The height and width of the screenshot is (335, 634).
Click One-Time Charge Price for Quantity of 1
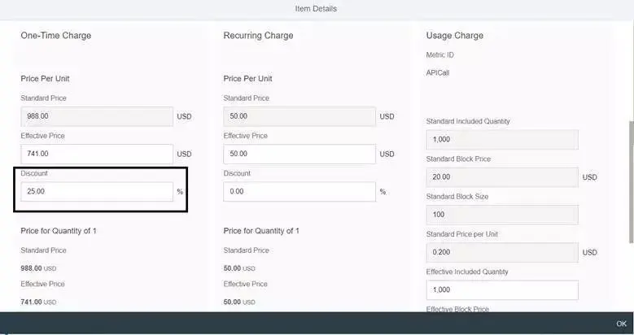(59, 231)
